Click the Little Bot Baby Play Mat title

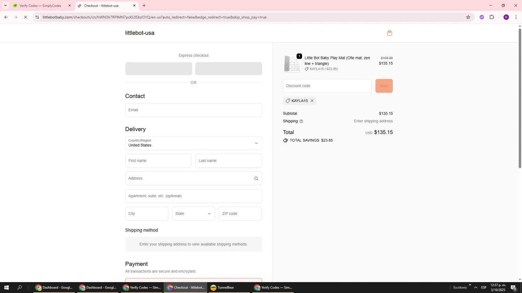337,61
